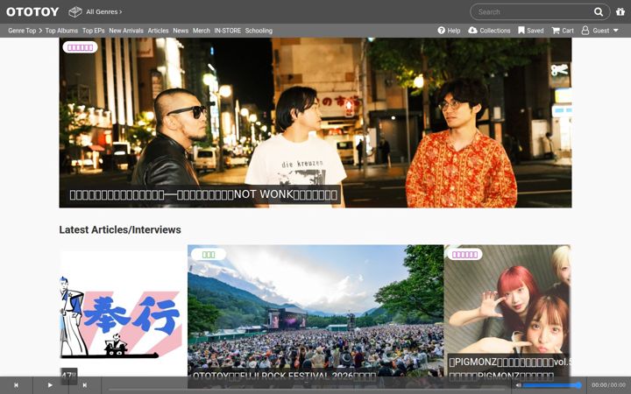
Task: Adjust the blue volume slider
Action: tap(552, 385)
